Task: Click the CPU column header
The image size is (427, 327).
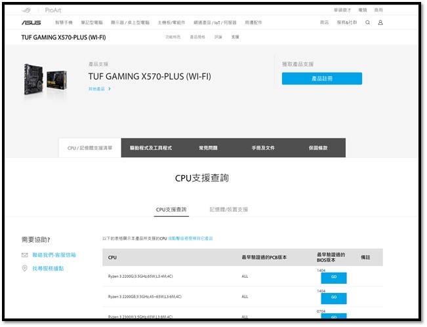Action: 112,258
